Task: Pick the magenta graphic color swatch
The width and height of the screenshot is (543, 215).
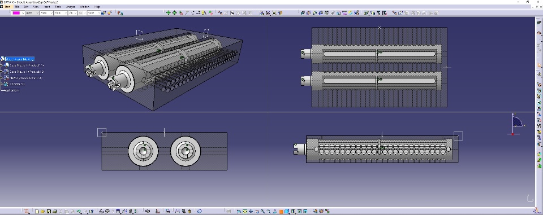Action: pos(16,13)
